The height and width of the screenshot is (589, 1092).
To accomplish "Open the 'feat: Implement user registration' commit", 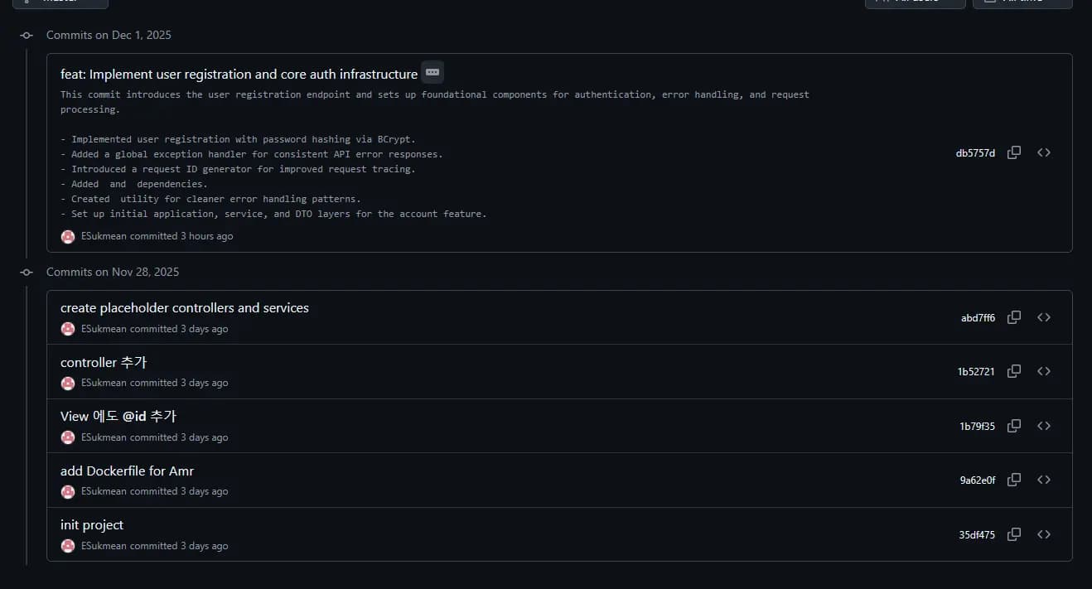I will (239, 75).
